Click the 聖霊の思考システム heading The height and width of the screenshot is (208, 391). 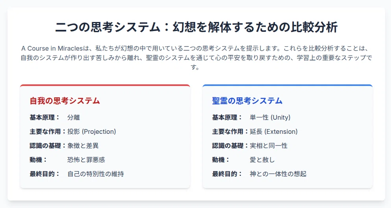click(247, 101)
